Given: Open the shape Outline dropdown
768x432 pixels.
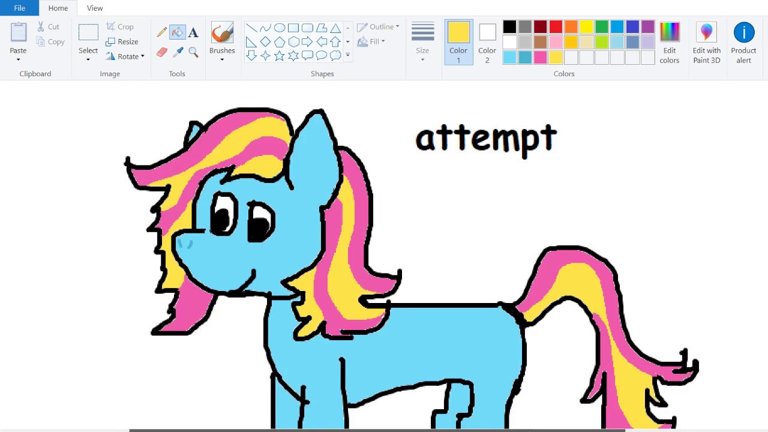Looking at the screenshot, I should [x=378, y=27].
